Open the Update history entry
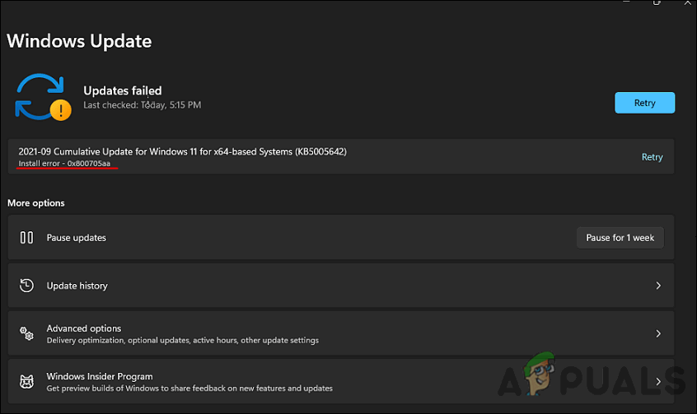 77,286
